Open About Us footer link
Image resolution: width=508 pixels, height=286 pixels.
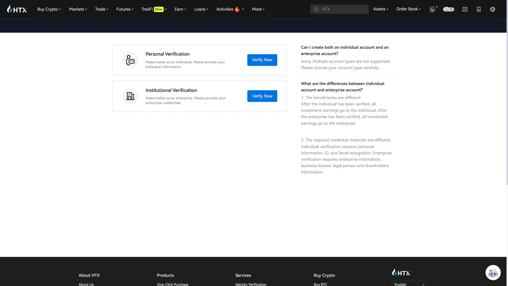[86, 284]
